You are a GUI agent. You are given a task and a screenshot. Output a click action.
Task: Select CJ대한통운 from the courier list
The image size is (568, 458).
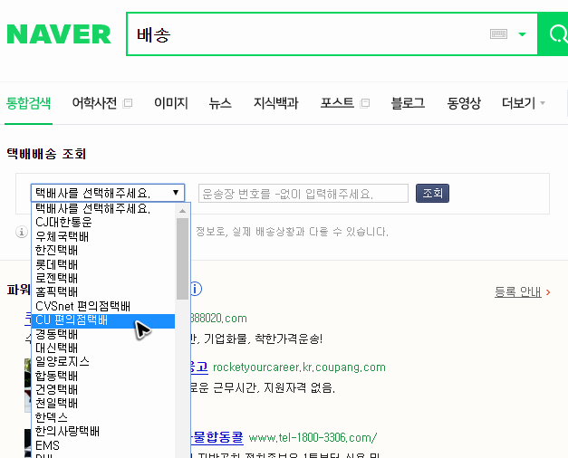pos(103,222)
